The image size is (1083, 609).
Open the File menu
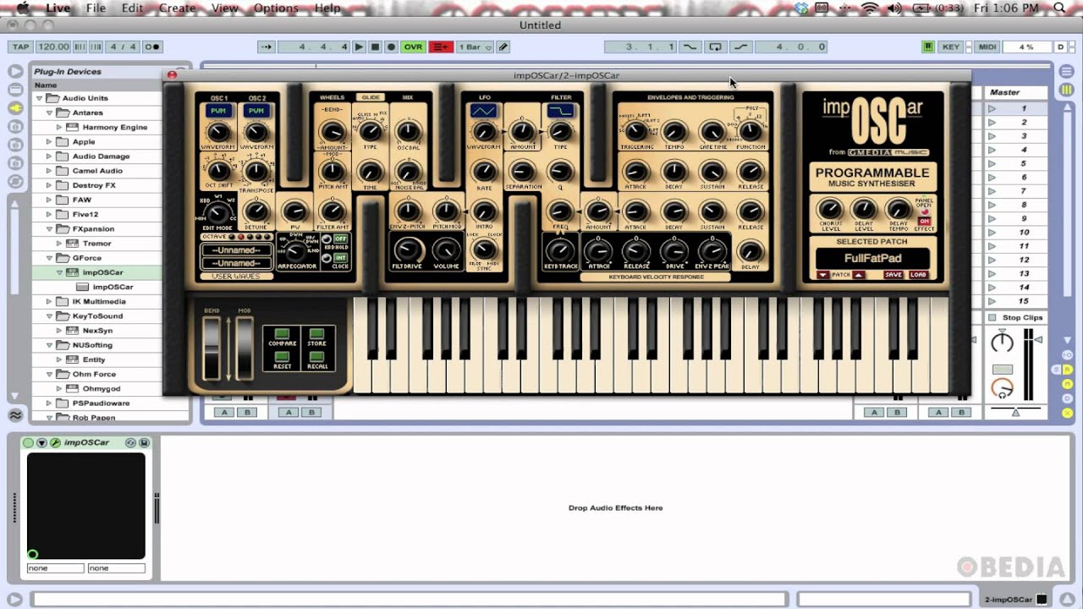point(96,8)
